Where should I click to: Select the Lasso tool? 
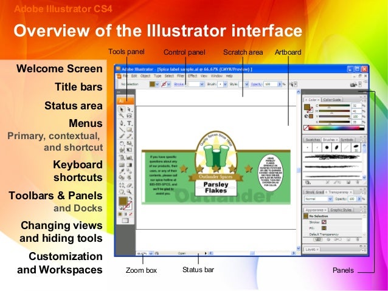[x=129, y=115]
